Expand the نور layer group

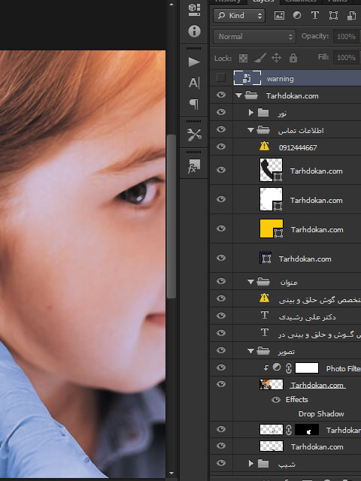(250, 113)
